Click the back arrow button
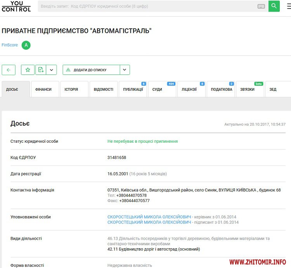Screen dimensions: 291x268 pyautogui.click(x=9, y=70)
